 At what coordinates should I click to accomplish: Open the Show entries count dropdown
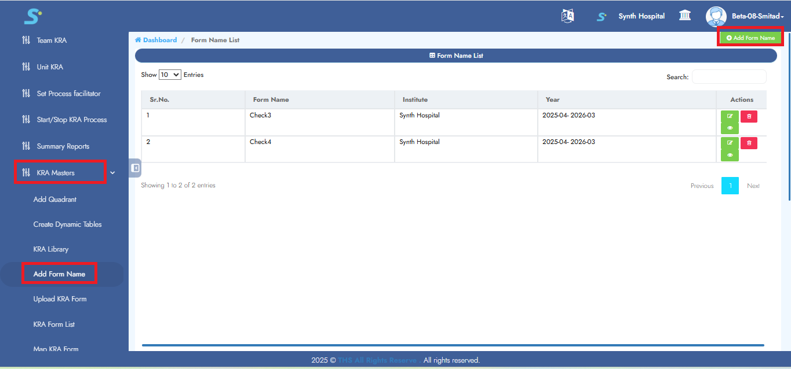(168, 75)
